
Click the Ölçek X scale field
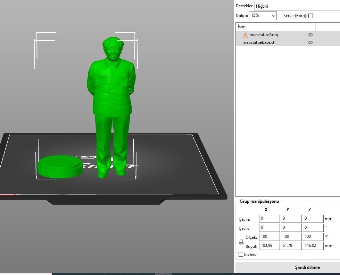coord(269,237)
